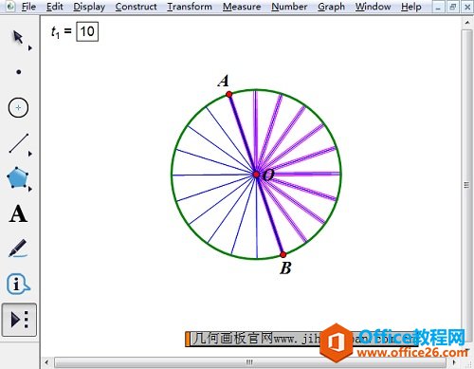
Task: Restore the document window
Action: click(452, 7)
